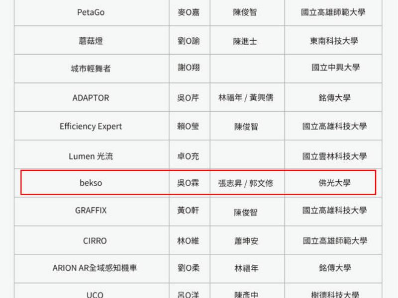398x298 pixels.
Task: Click the 張志昇 / 郭文修 advisor cell
Action: point(246,183)
